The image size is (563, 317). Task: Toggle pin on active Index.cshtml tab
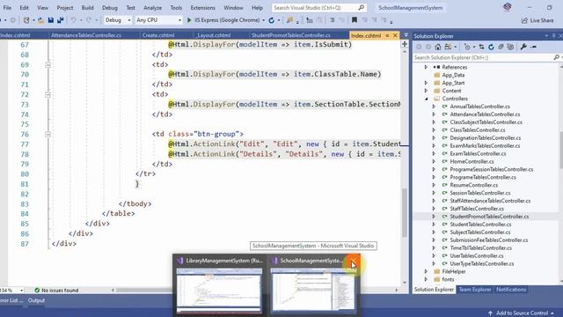point(387,35)
